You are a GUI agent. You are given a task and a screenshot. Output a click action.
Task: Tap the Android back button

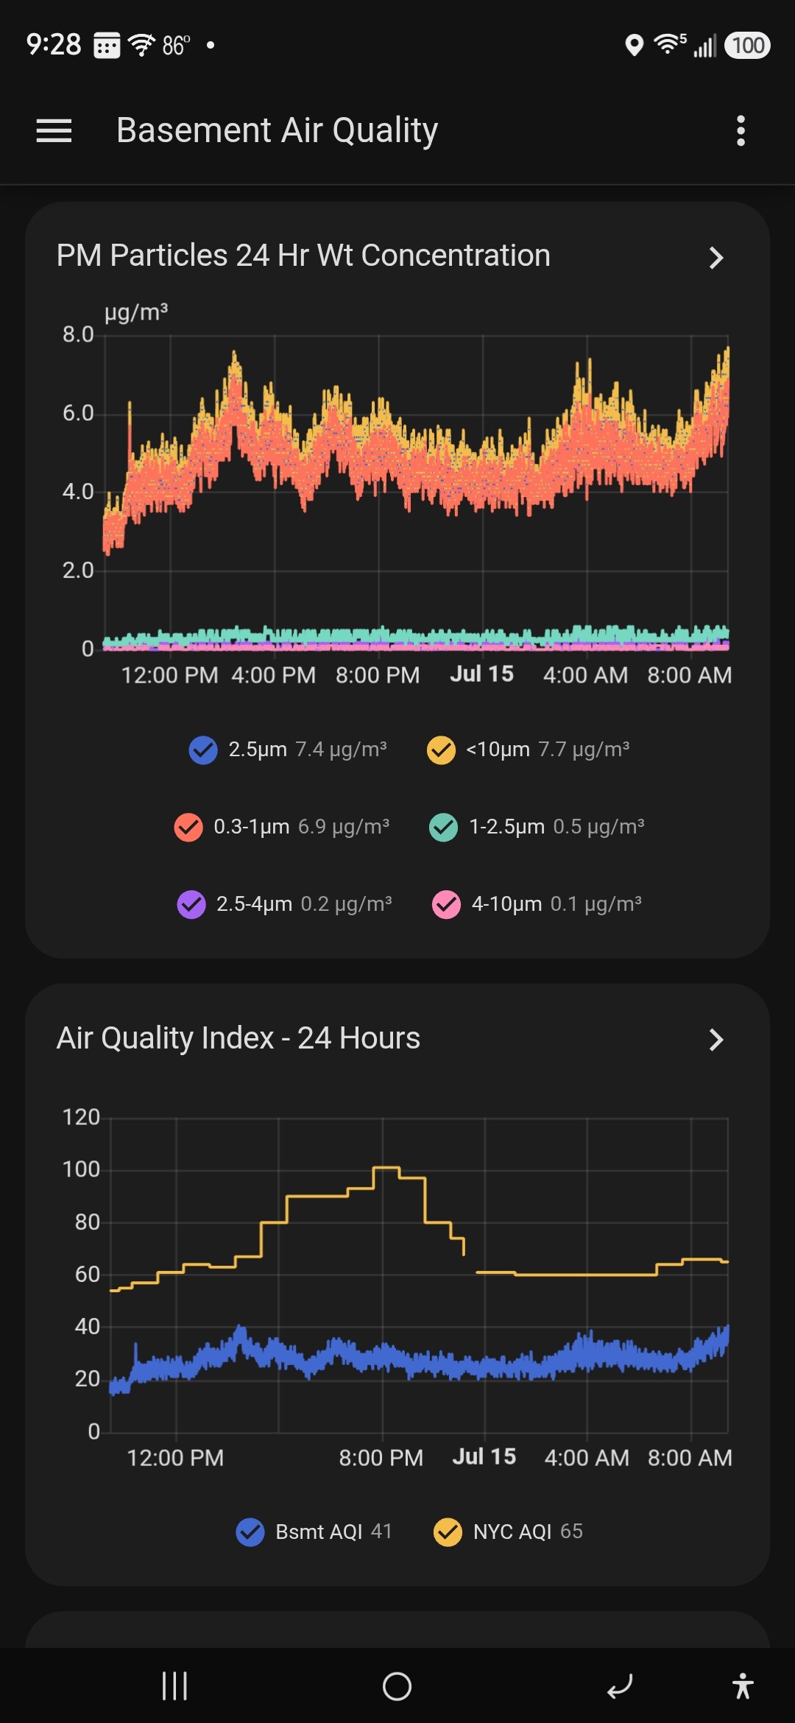click(x=620, y=1685)
